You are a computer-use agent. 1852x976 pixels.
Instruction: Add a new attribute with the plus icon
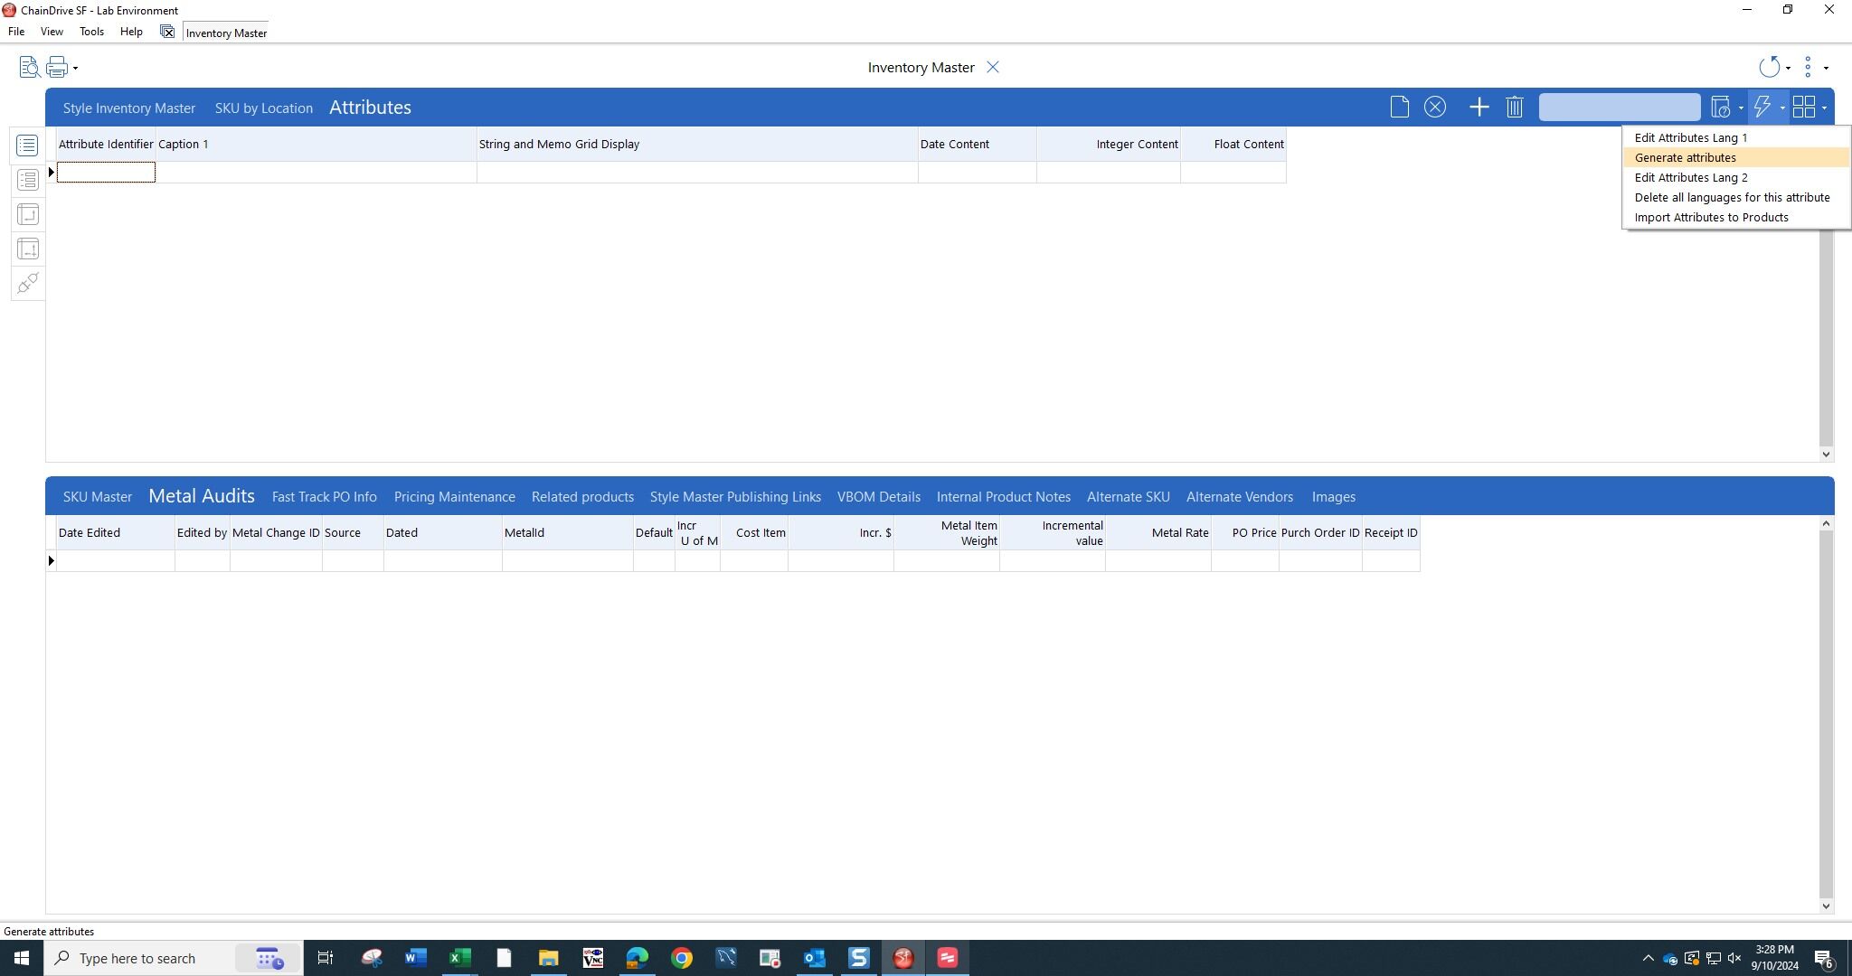(x=1479, y=107)
